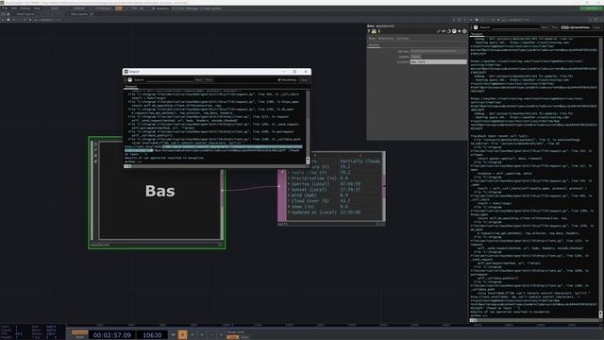Open the Help menu
This screenshot has height=340, width=604.
point(37,8)
